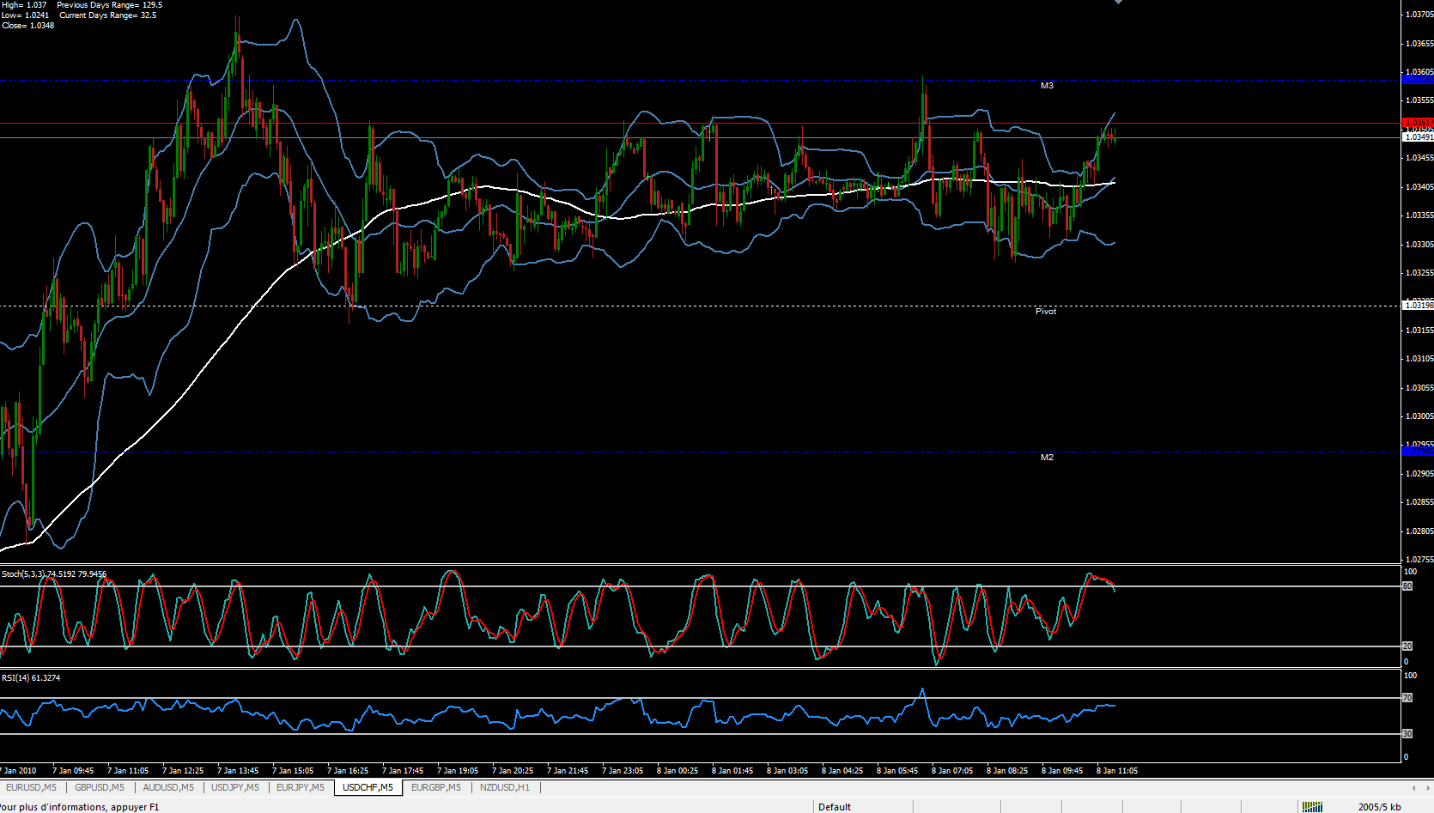This screenshot has height=813, width=1434.
Task: Select the AUDUSD,M5 chart tab
Action: coord(168,787)
